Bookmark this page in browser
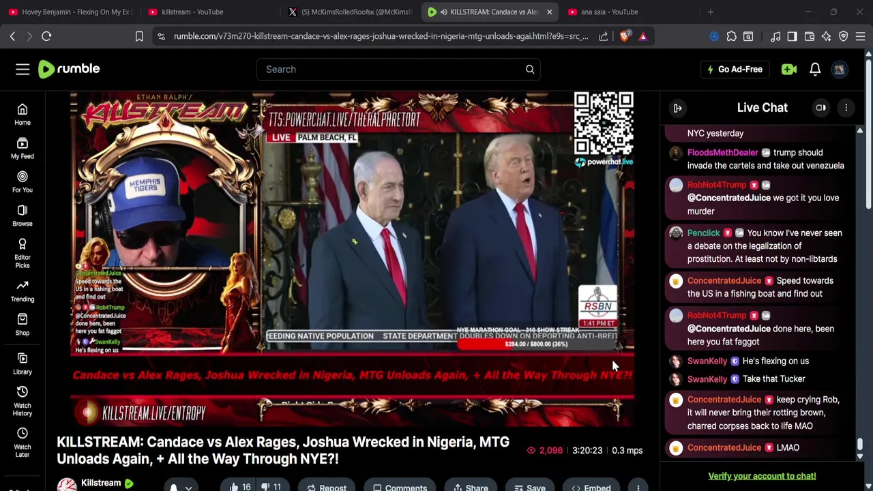The width and height of the screenshot is (873, 491). [139, 36]
